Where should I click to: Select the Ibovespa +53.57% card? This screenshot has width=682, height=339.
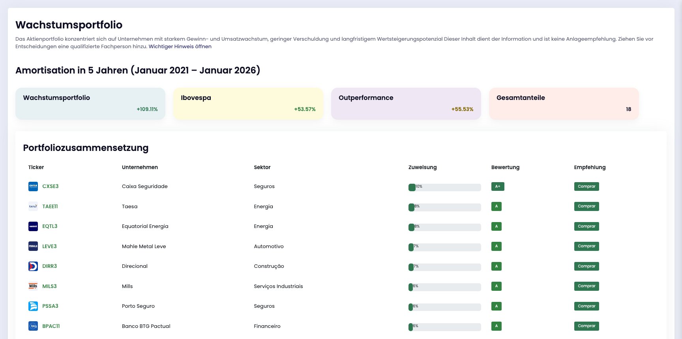248,104
